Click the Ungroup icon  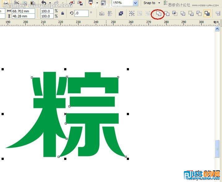140,13
